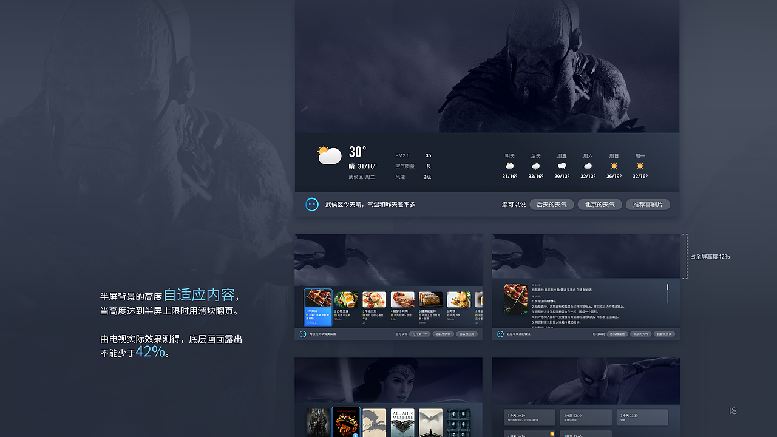The height and width of the screenshot is (437, 777).
Task: Click the apple pie image in the recipe detail panel
Action: point(515,299)
